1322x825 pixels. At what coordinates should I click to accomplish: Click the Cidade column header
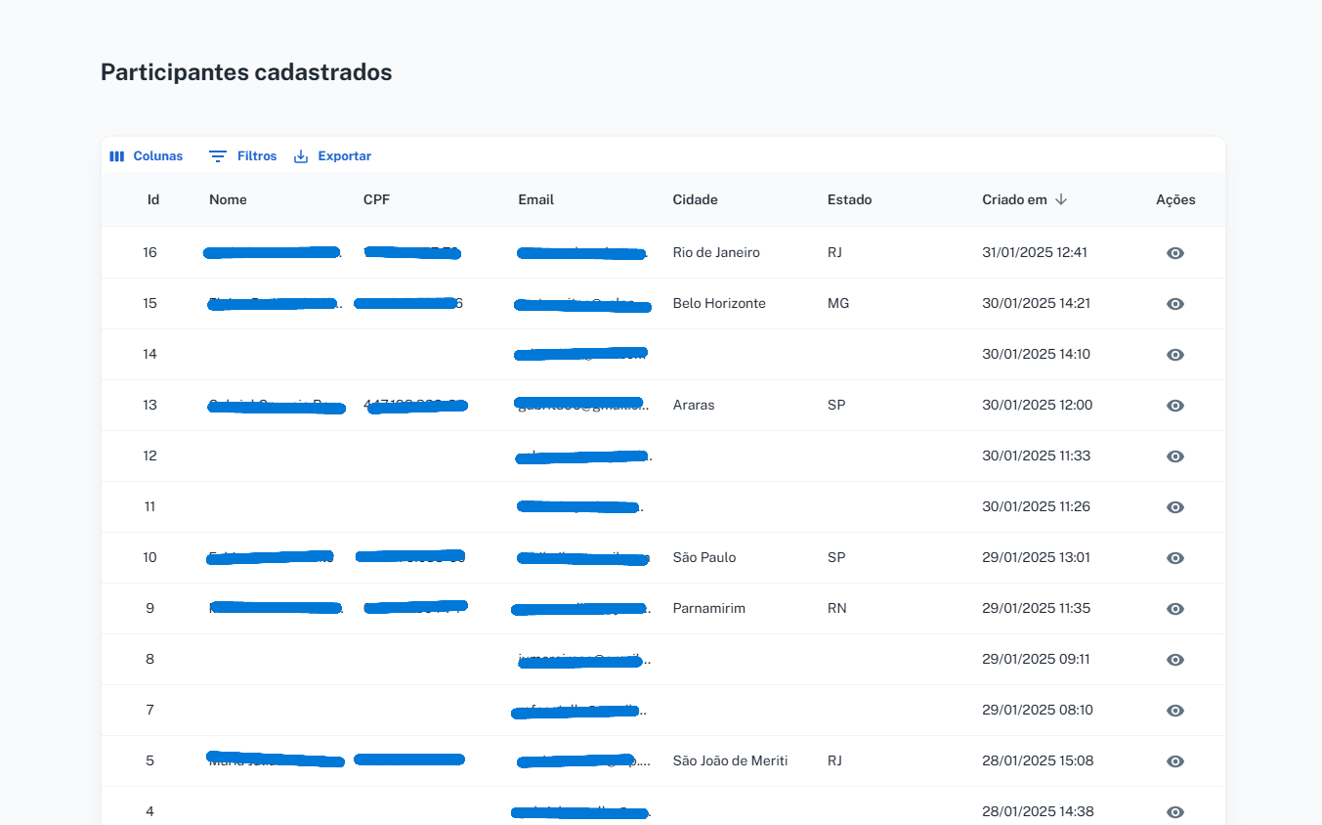click(695, 199)
